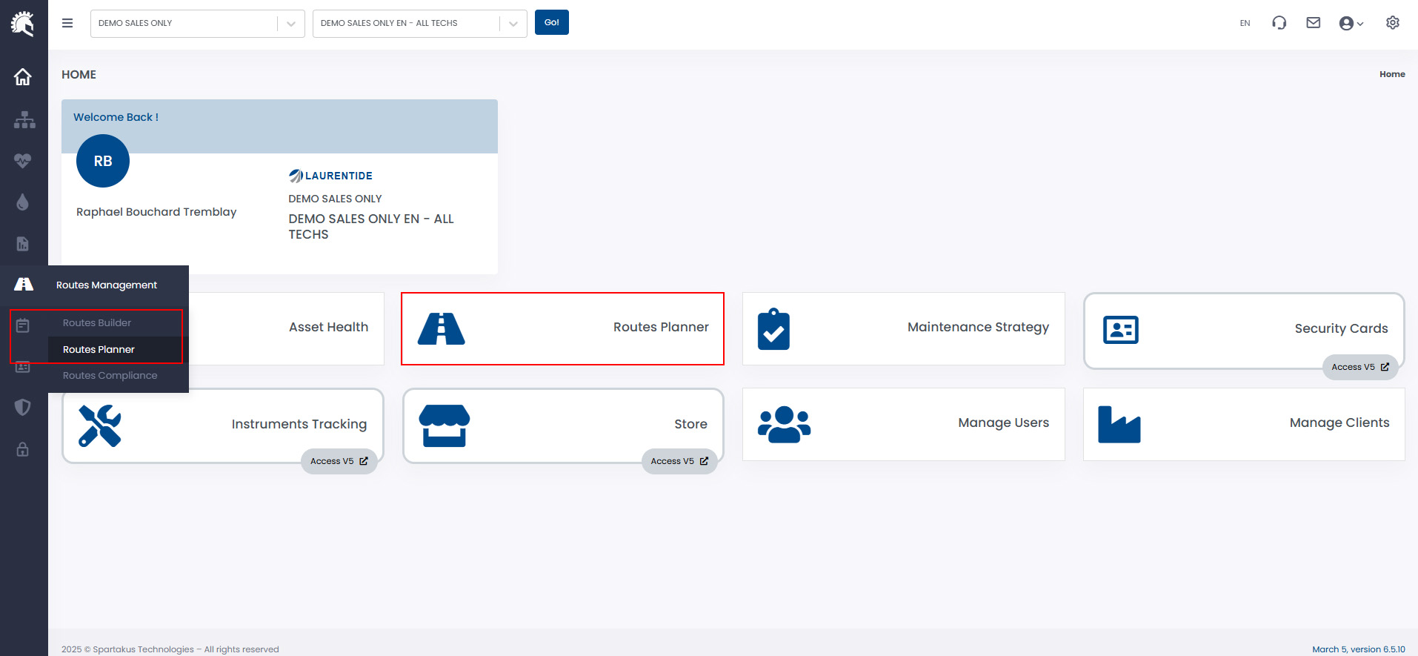Image resolution: width=1418 pixels, height=656 pixels.
Task: Open the hierarchy tree sidebar icon
Action: click(x=24, y=119)
